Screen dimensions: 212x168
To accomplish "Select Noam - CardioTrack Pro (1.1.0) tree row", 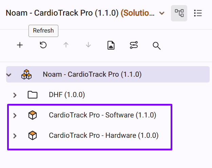I will tap(92, 74).
